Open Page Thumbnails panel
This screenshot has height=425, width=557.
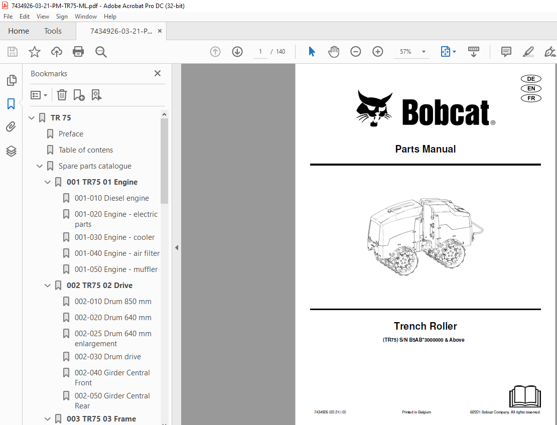coord(12,80)
